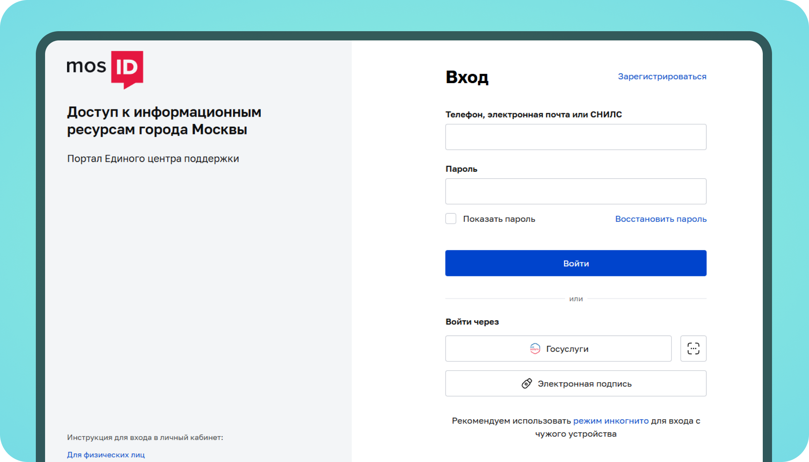Click the "Портал Единого центра поддержки" text
Viewport: 809px width, 462px height.
[153, 159]
